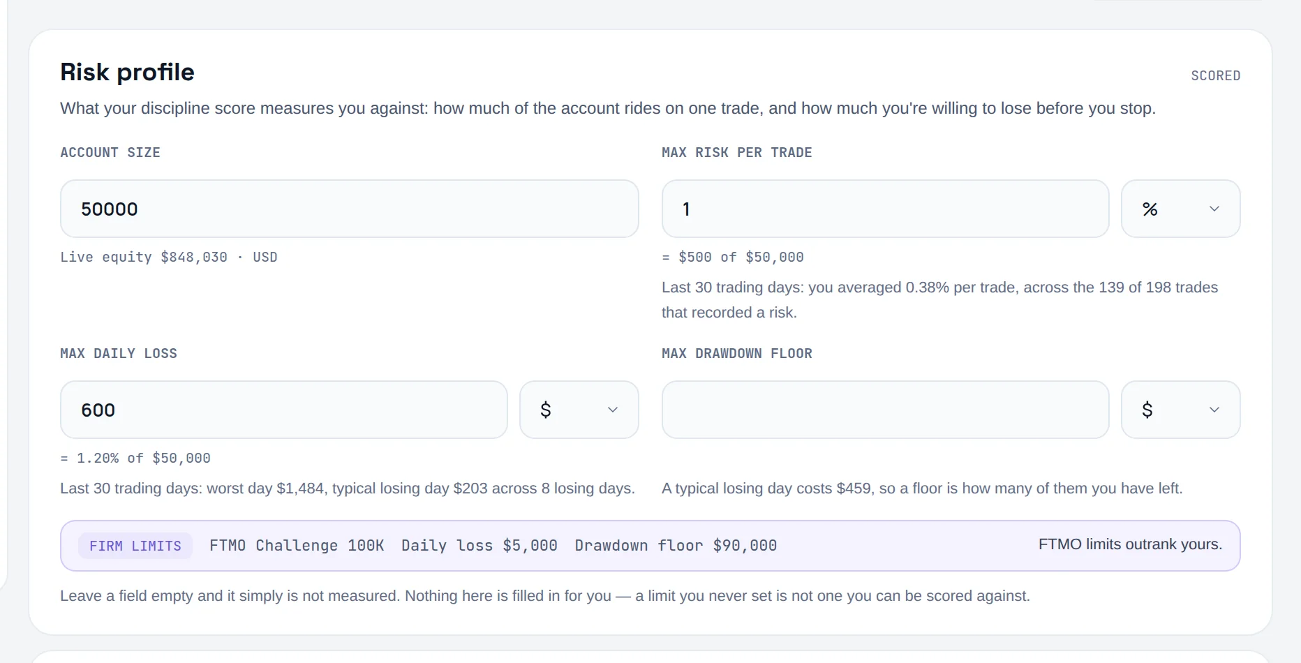
Task: Edit the Max Risk Per Trade value field
Action: 885,209
